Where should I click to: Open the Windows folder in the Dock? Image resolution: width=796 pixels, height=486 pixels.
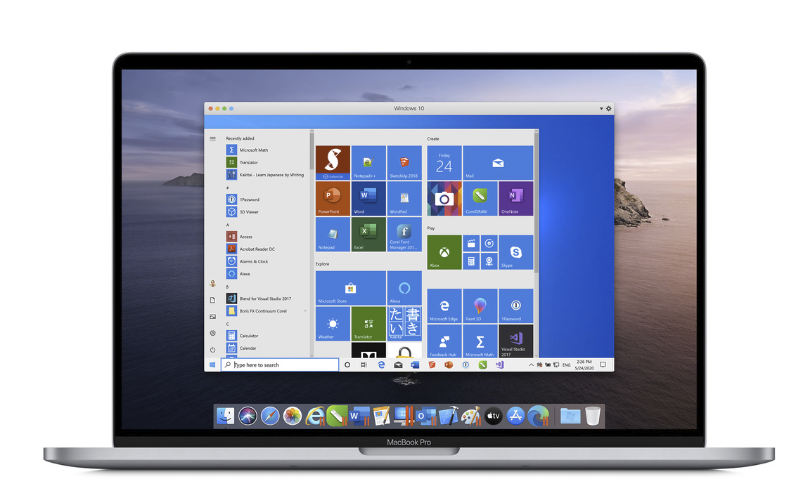570,416
